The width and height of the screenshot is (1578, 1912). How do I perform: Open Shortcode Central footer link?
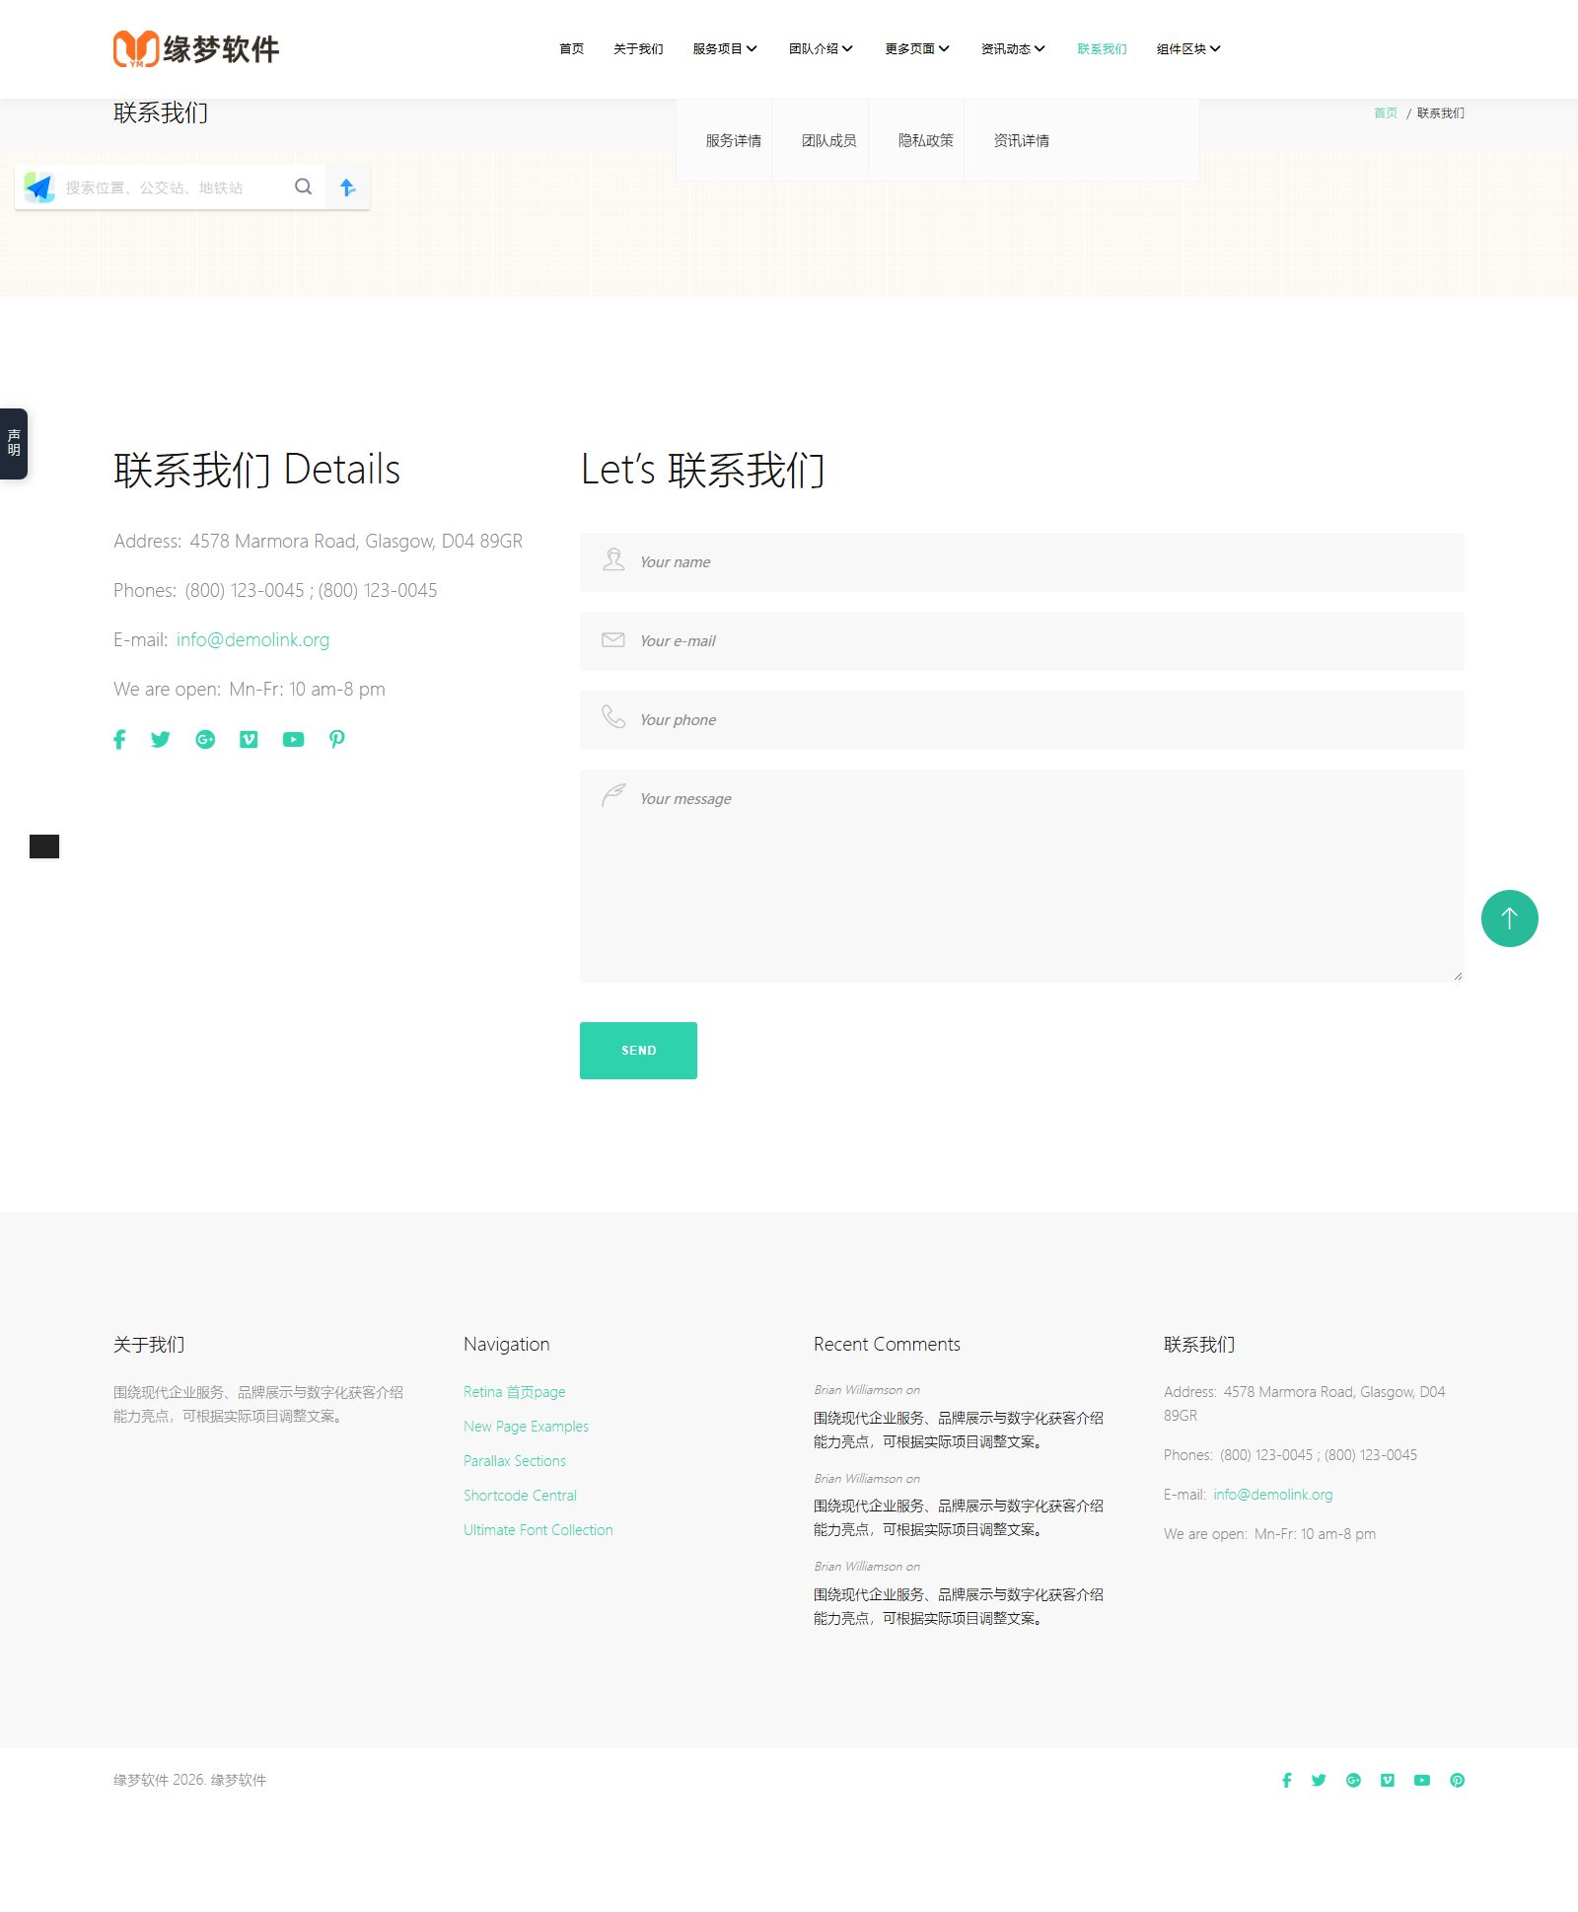520,1495
